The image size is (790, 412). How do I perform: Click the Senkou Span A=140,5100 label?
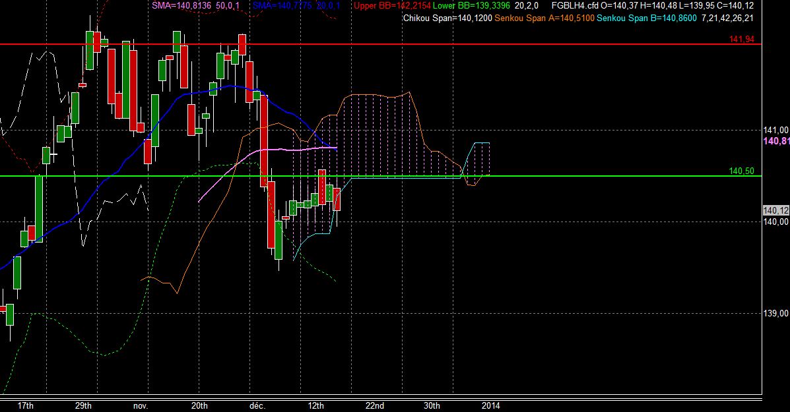pyautogui.click(x=544, y=18)
